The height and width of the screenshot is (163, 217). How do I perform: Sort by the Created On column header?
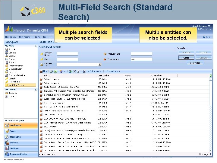click(x=164, y=75)
